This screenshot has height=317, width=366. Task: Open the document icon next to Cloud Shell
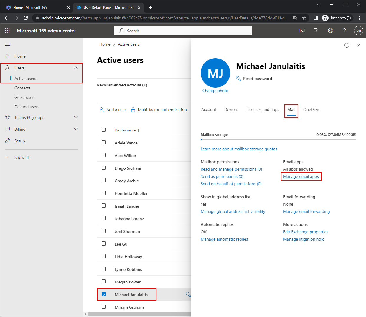[316, 31]
